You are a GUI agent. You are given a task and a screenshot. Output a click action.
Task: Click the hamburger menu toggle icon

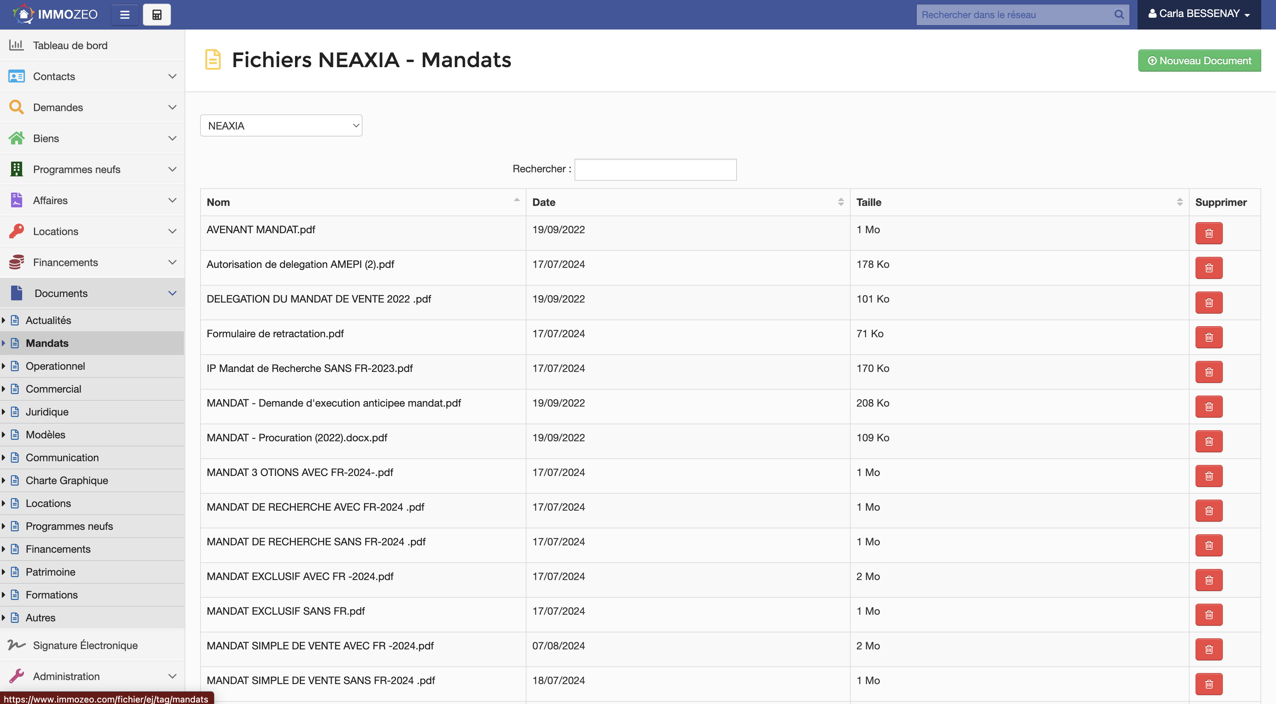pyautogui.click(x=125, y=15)
